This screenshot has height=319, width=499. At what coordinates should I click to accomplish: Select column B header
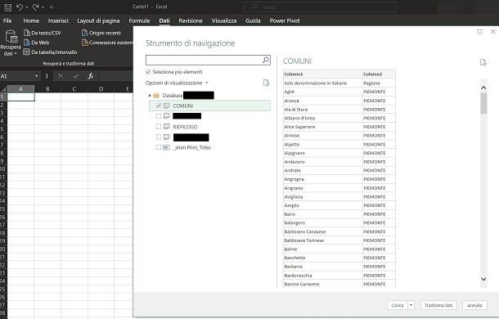47,89
